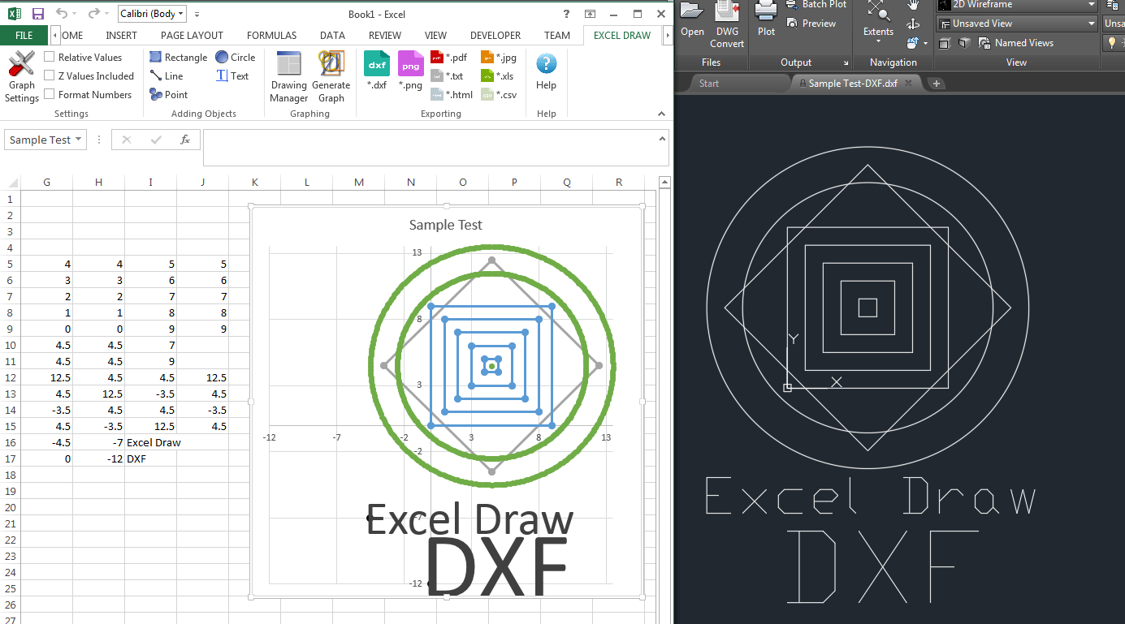The image size is (1125, 624).
Task: Click the Help button in Excel Draw
Action: coord(545,73)
